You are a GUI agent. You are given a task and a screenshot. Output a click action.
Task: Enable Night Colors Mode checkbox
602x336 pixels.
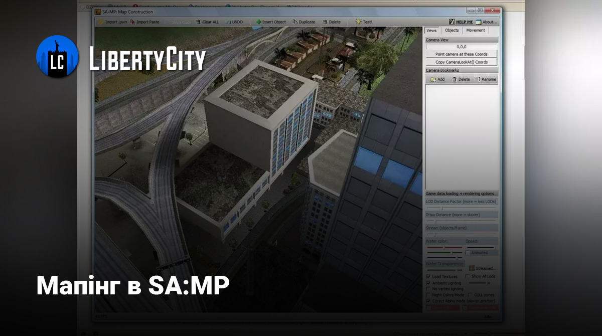click(428, 295)
